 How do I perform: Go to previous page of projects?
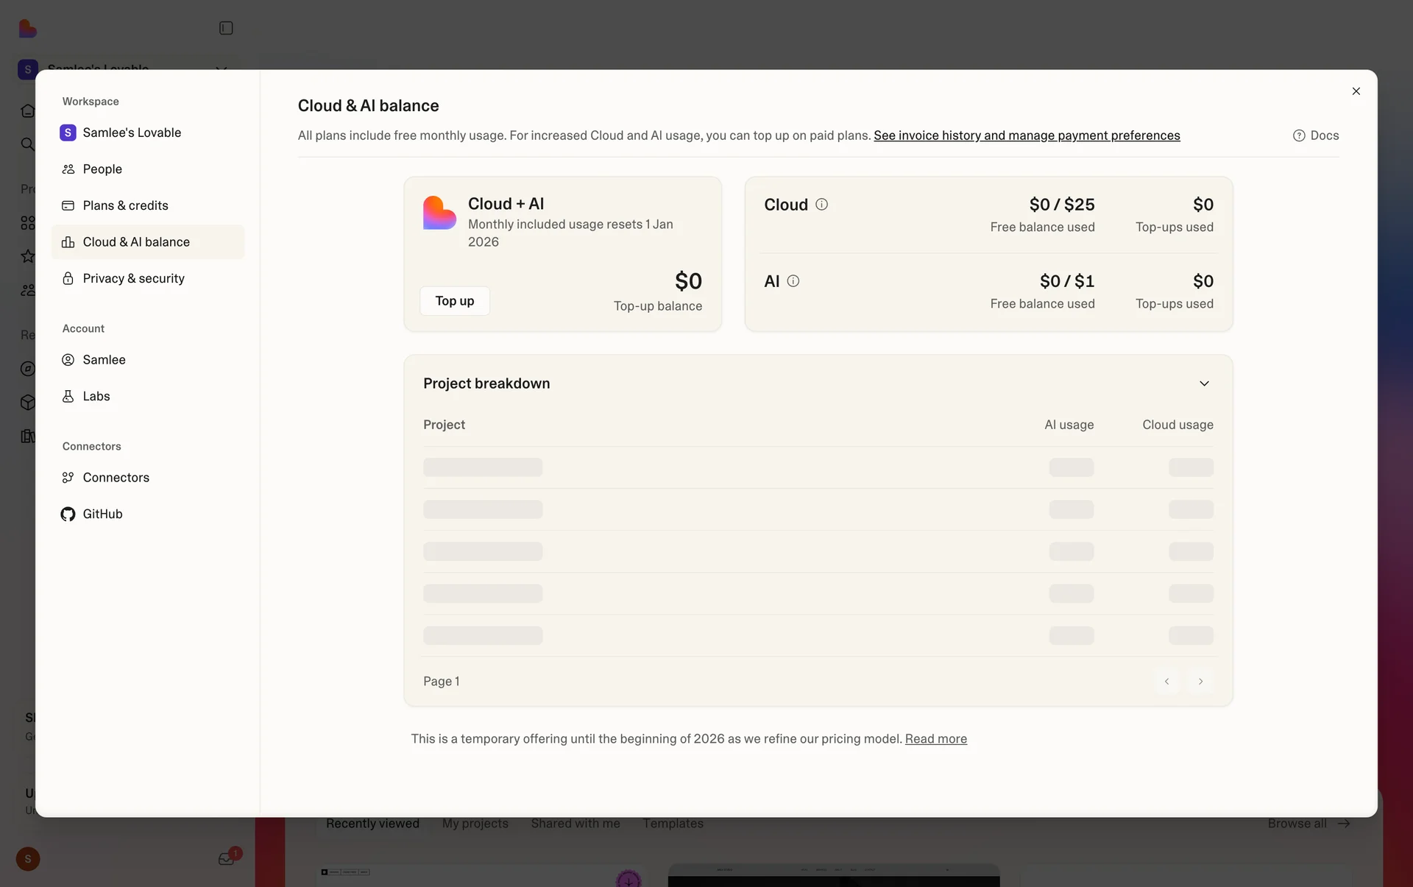coord(1166,682)
